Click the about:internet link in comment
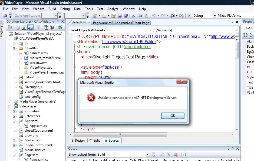254x161 pixels. click(138, 47)
